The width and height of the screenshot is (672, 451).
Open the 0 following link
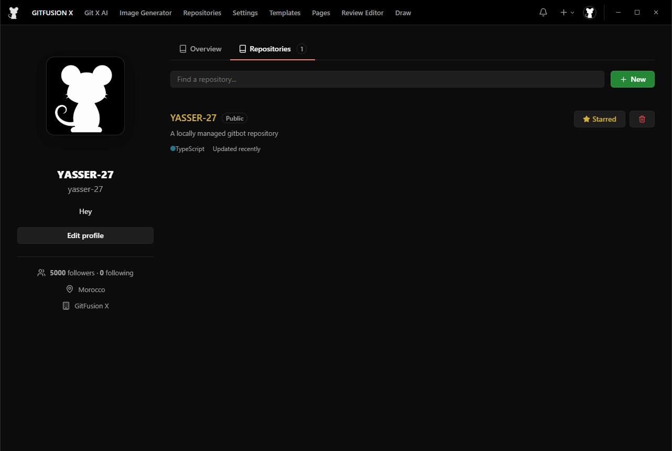(x=116, y=273)
